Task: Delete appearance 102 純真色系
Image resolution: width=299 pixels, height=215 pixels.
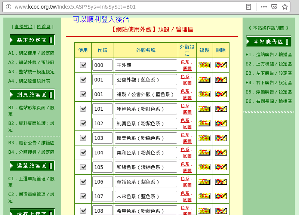Action: (x=221, y=123)
